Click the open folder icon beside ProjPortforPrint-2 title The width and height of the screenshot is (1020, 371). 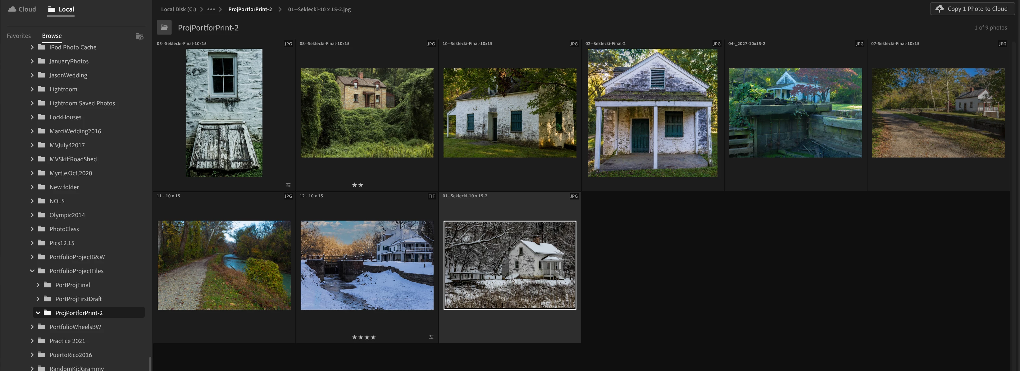click(x=164, y=27)
